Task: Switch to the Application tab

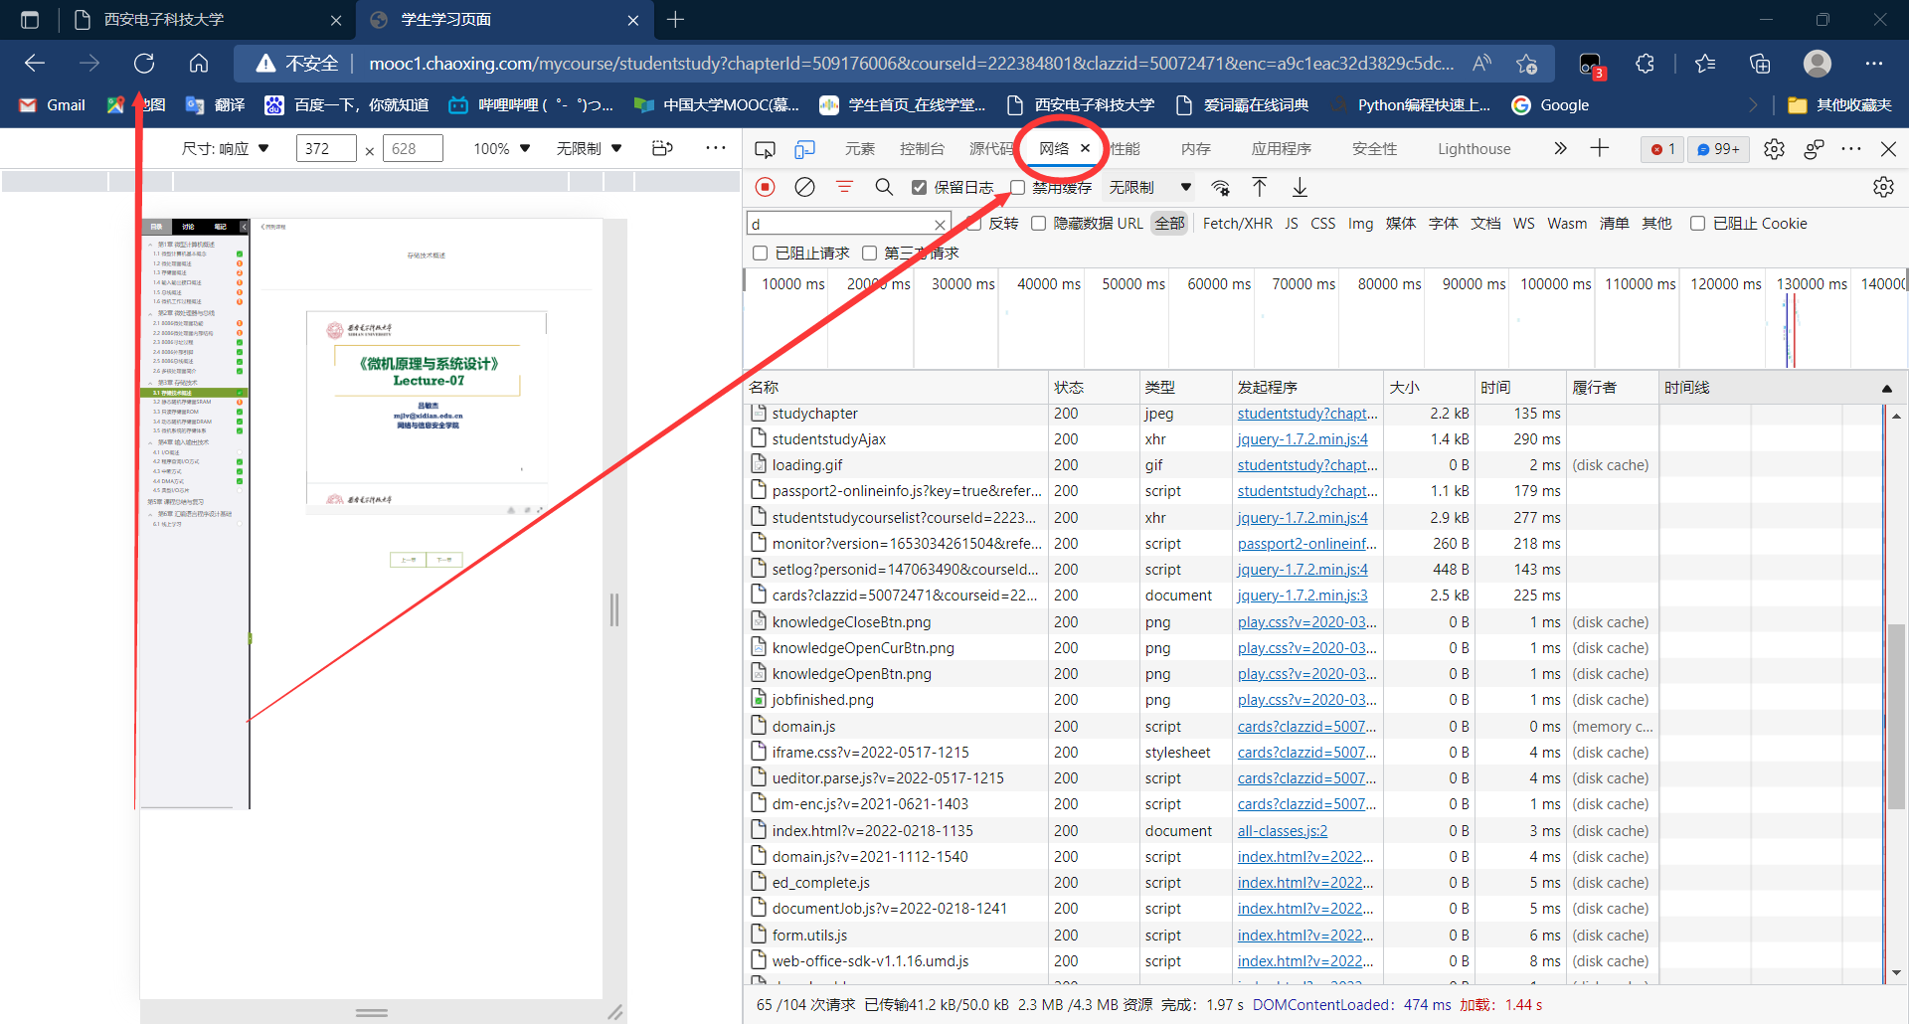Action: click(x=1282, y=149)
